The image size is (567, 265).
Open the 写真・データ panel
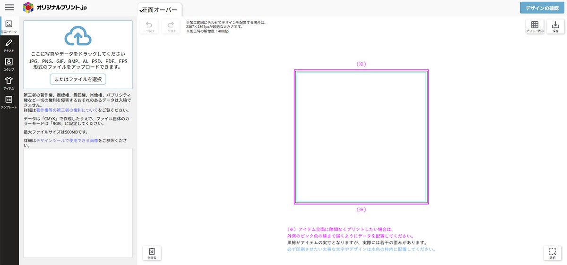(9, 27)
